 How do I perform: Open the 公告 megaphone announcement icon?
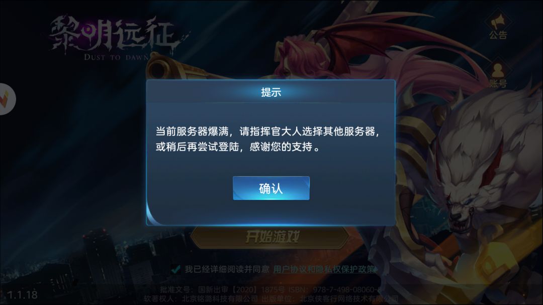[x=498, y=25]
